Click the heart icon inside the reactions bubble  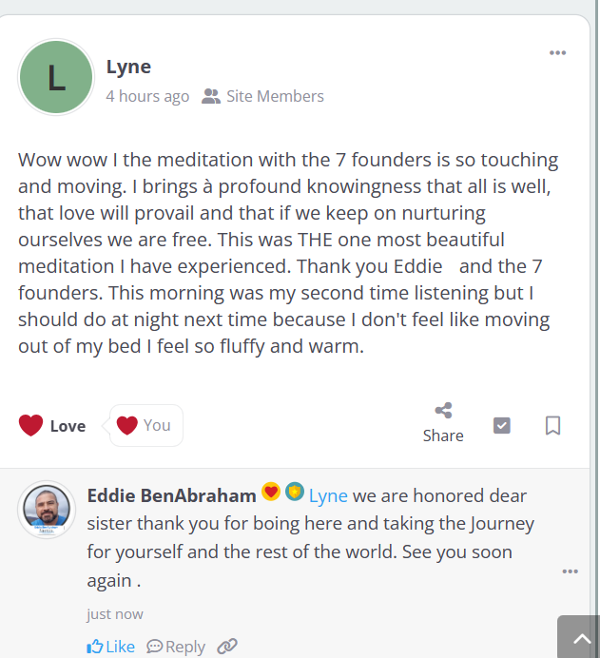pyautogui.click(x=127, y=425)
